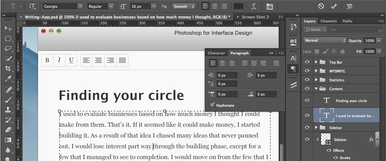Lock all layer attributes
This screenshot has height=161, width=386.
click(342, 51)
